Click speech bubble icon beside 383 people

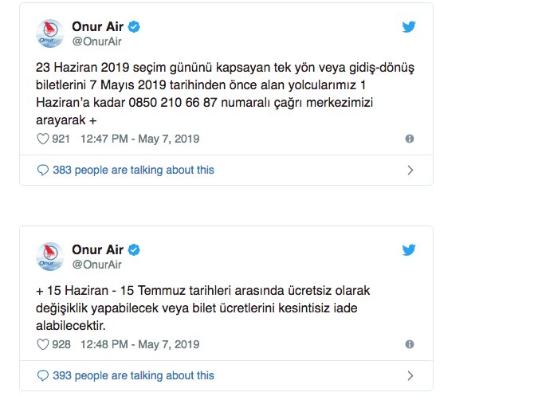tap(43, 170)
